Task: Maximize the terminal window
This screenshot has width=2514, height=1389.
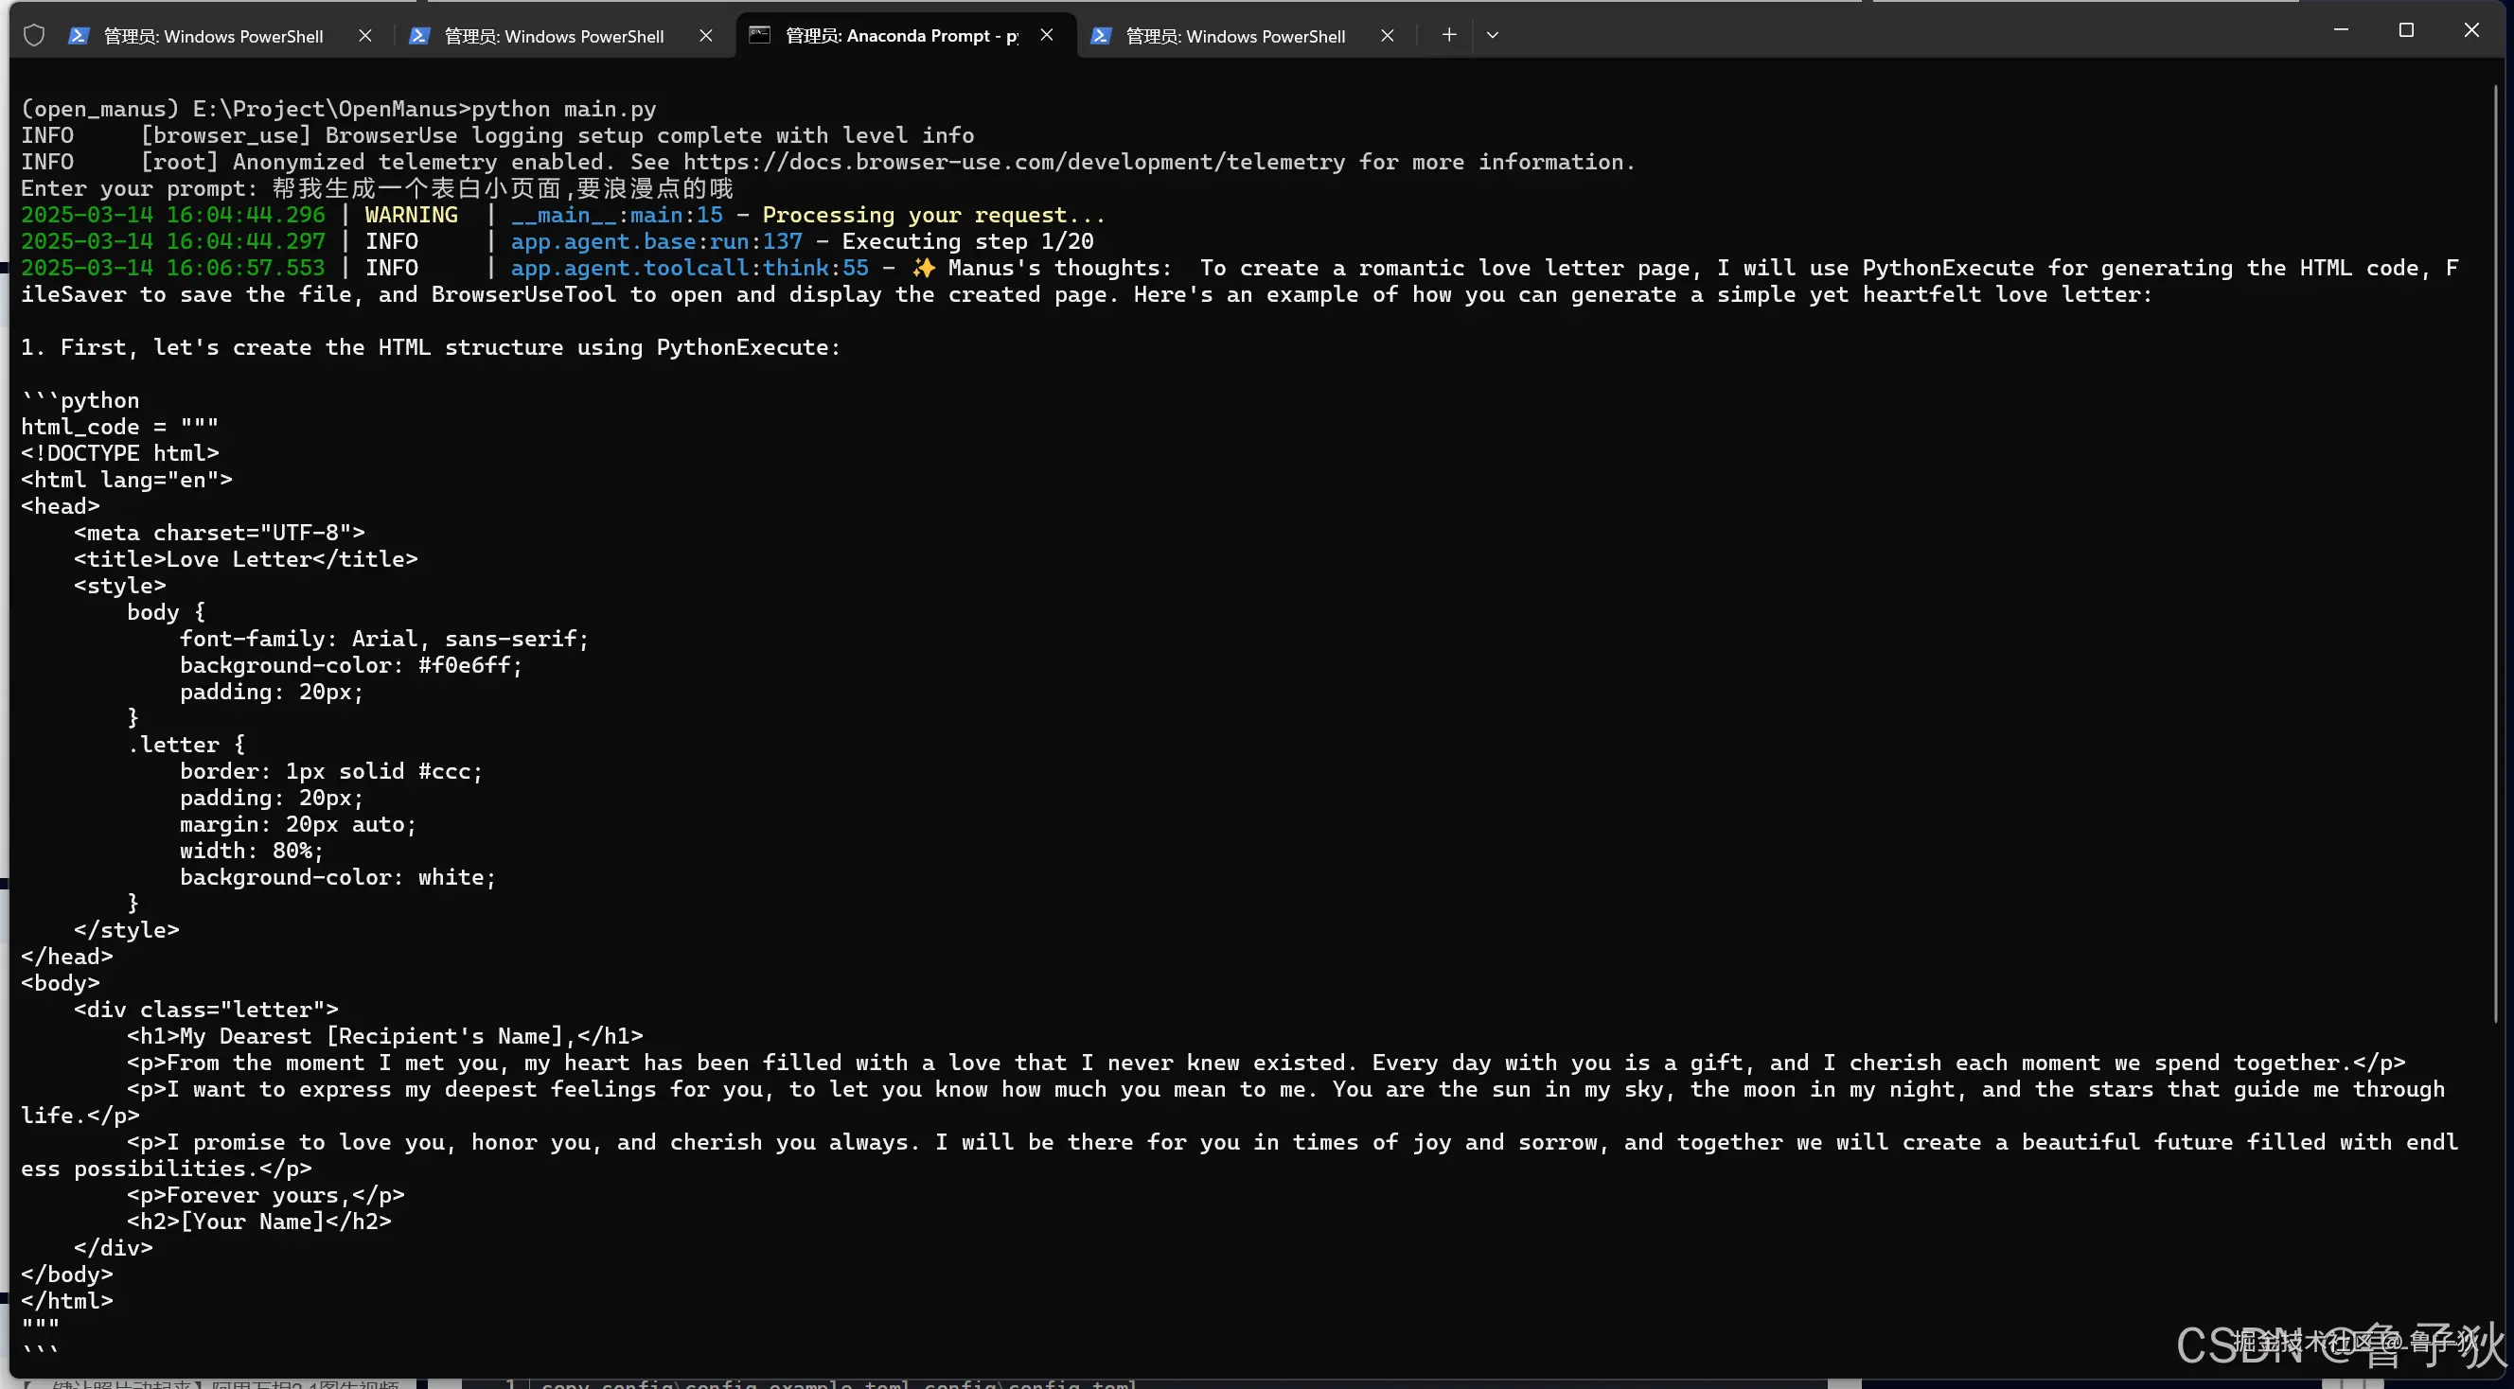Action: pos(2406,30)
